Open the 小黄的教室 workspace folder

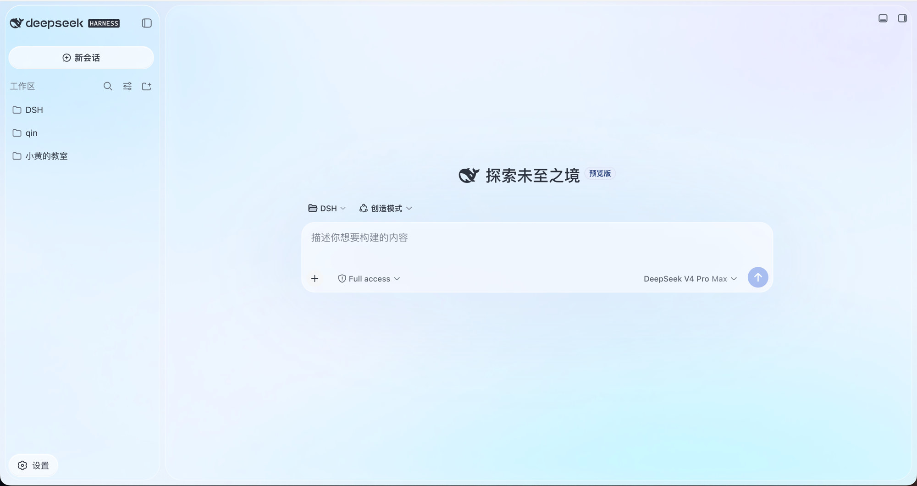(x=81, y=156)
